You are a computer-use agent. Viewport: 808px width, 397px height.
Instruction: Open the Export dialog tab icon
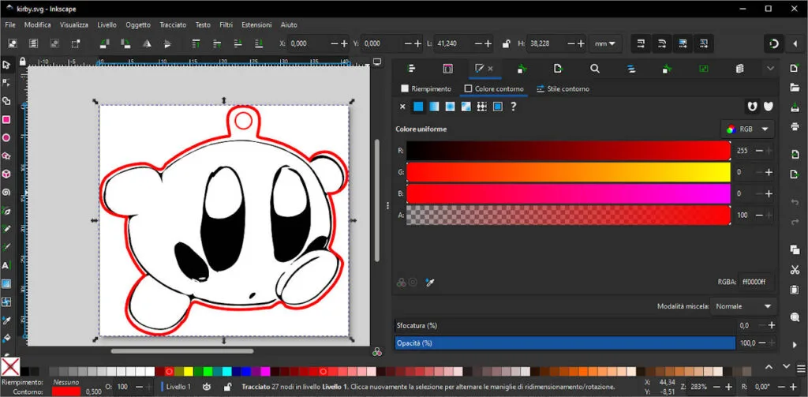point(558,69)
